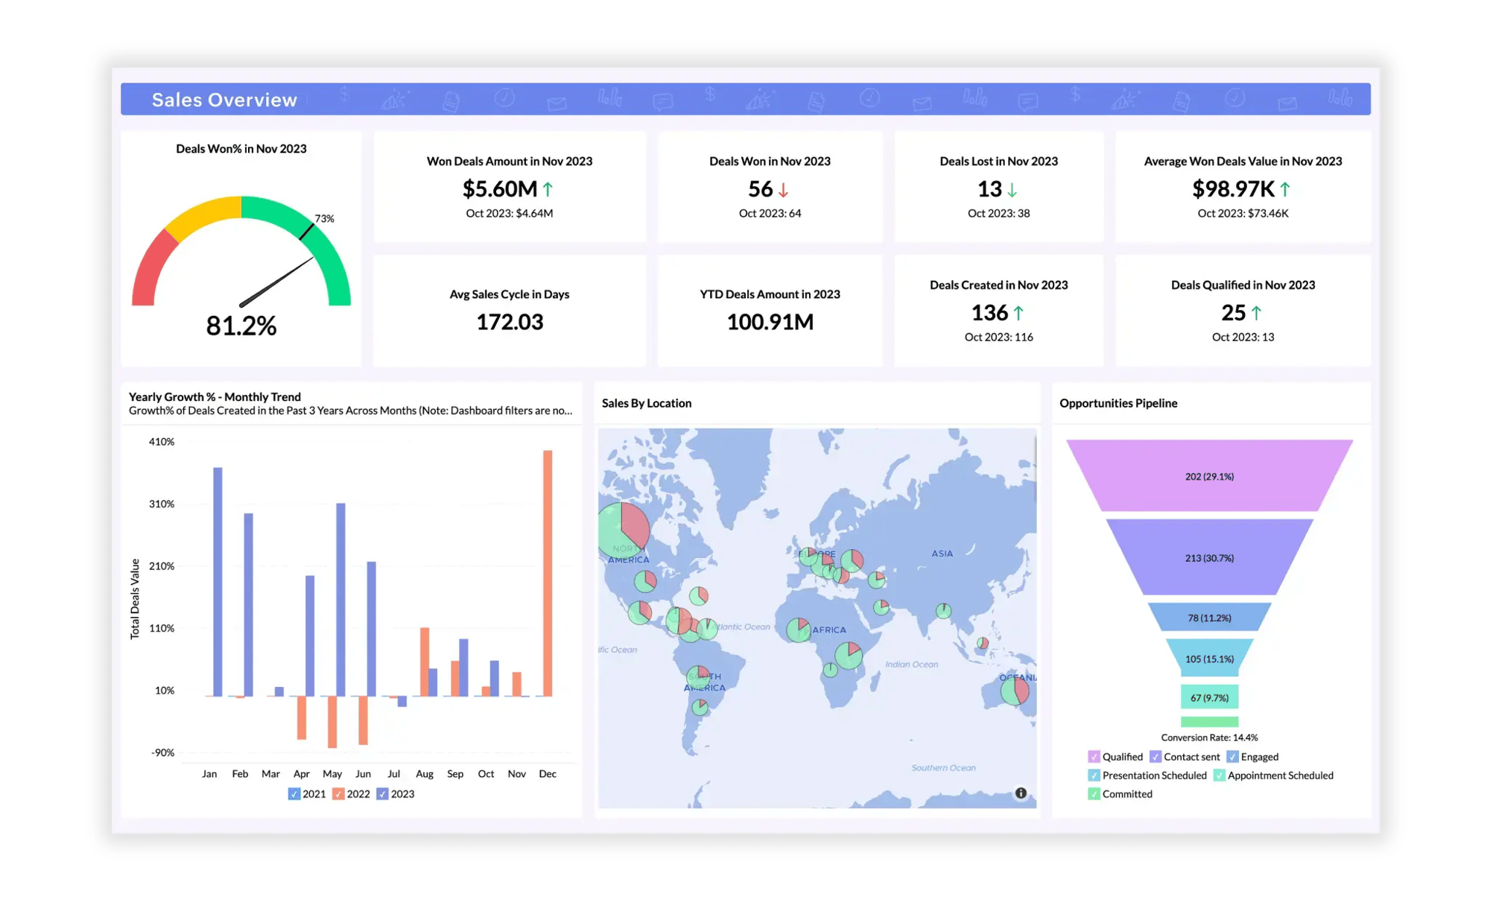Click the green down arrow beside 13
The width and height of the screenshot is (1490, 900).
click(1012, 190)
